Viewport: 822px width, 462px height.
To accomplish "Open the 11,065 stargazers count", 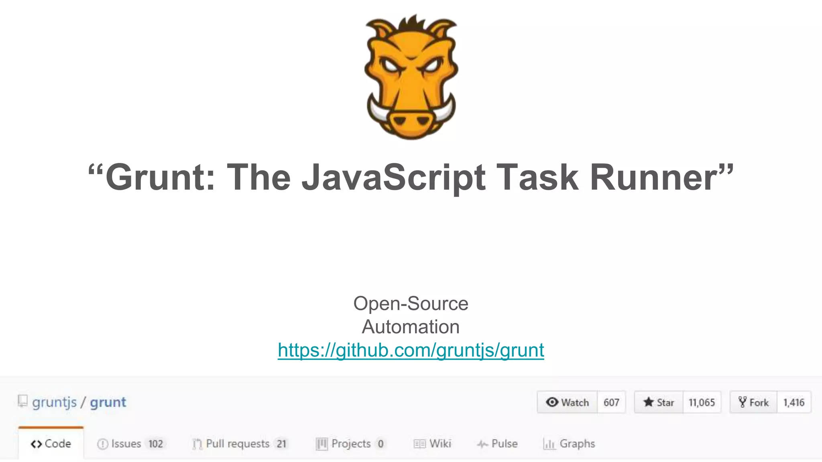I will pyautogui.click(x=702, y=402).
